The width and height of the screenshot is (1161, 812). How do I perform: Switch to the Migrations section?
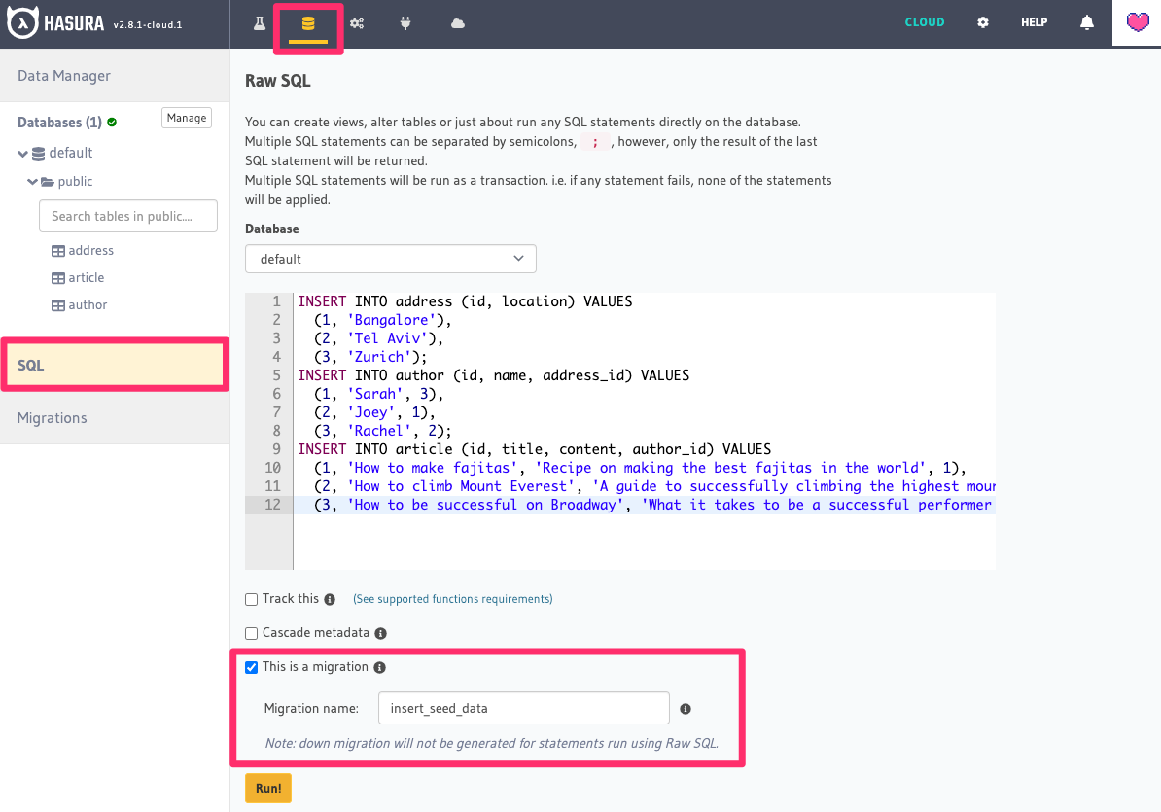(53, 417)
